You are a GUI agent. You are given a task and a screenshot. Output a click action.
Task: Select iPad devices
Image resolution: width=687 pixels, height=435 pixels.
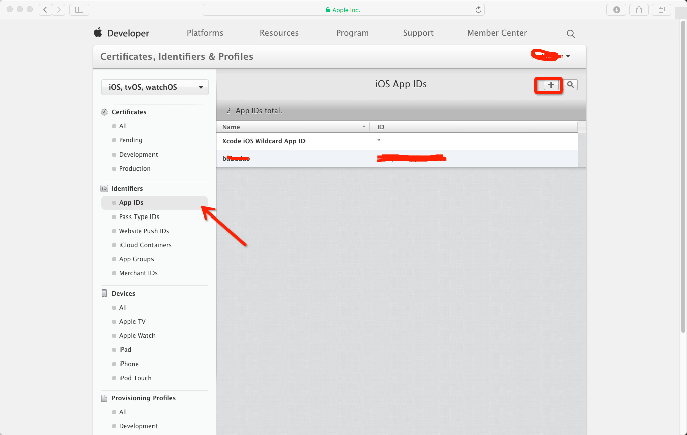[x=125, y=350]
